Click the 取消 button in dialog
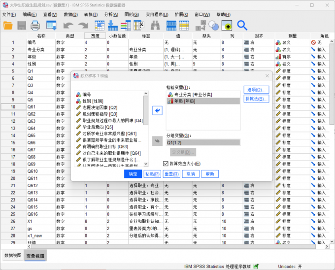The width and height of the screenshot is (335, 270). point(191,174)
